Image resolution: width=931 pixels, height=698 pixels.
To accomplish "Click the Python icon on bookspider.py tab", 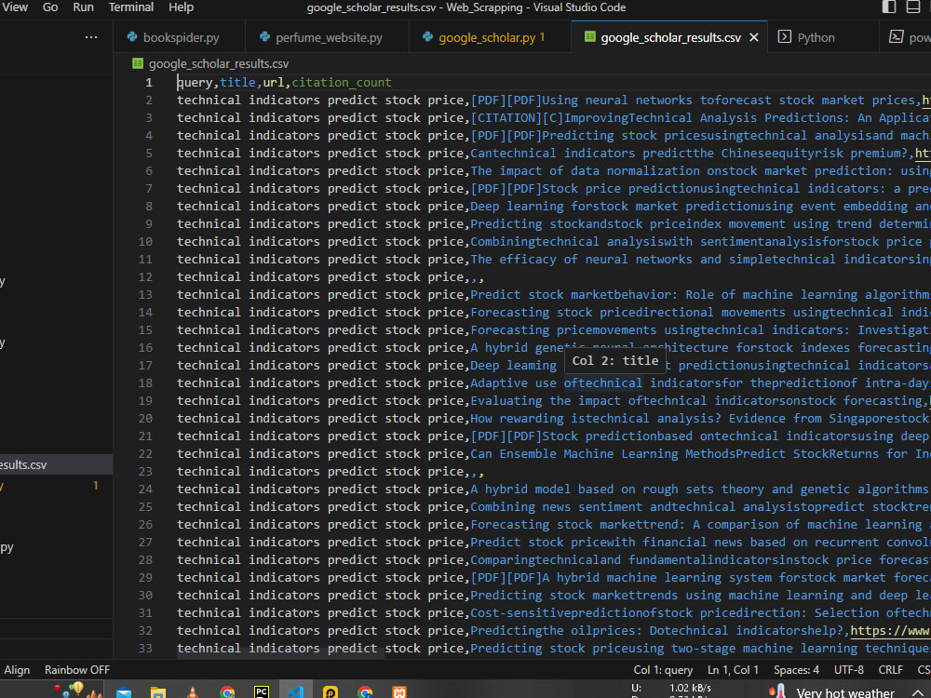I will (132, 37).
